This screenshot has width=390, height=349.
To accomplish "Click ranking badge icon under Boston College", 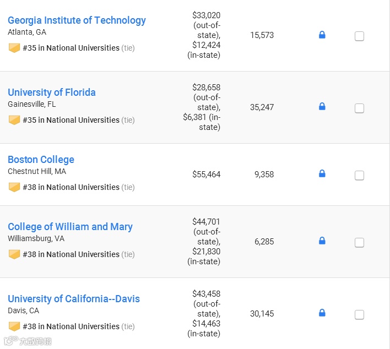I will pos(14,187).
